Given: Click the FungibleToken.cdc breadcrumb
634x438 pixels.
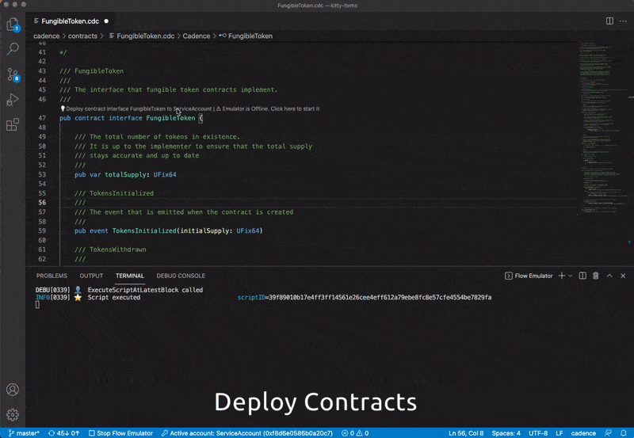Looking at the screenshot, I should pyautogui.click(x=142, y=36).
